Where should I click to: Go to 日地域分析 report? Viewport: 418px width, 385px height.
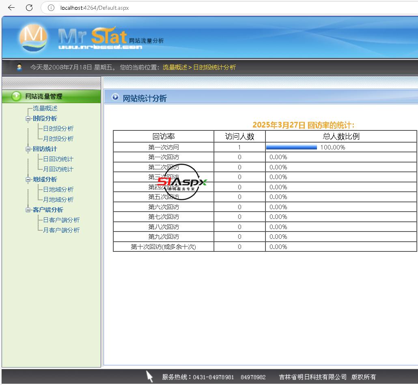point(58,190)
